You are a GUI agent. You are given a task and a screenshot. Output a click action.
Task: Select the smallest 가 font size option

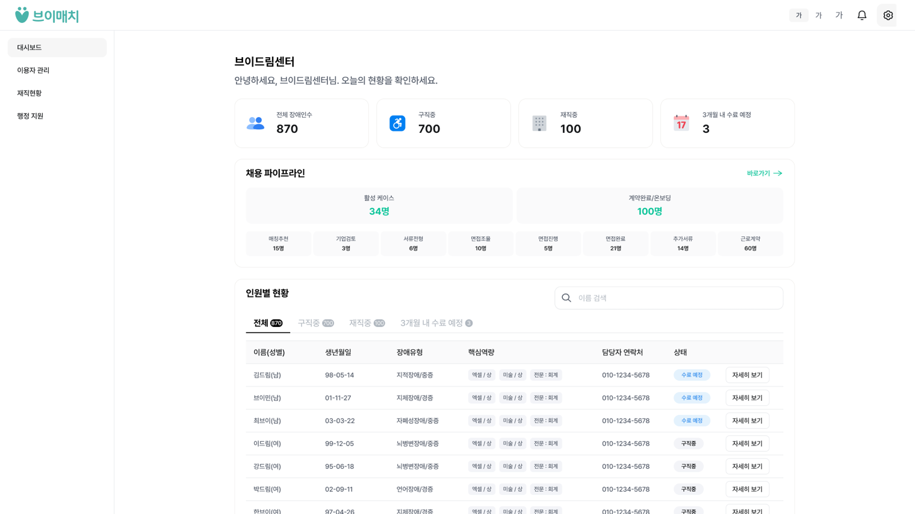(x=799, y=15)
